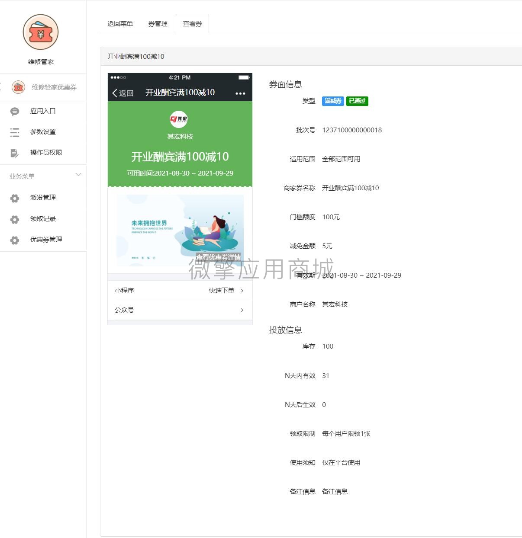This screenshot has width=522, height=538.
Task: Click the list icon beside 参数设置
Action: pyautogui.click(x=15, y=132)
